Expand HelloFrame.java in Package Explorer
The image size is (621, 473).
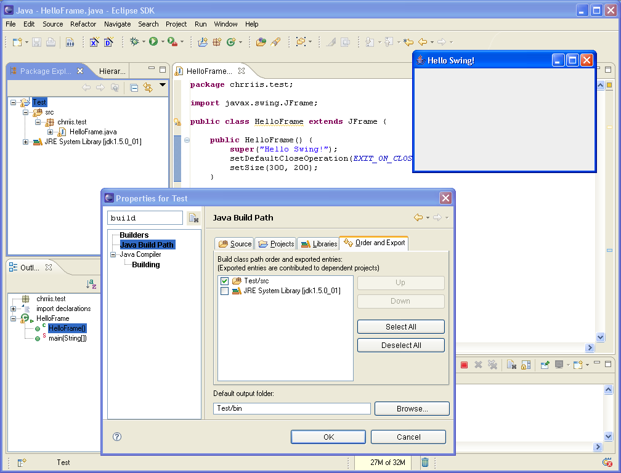(x=51, y=132)
